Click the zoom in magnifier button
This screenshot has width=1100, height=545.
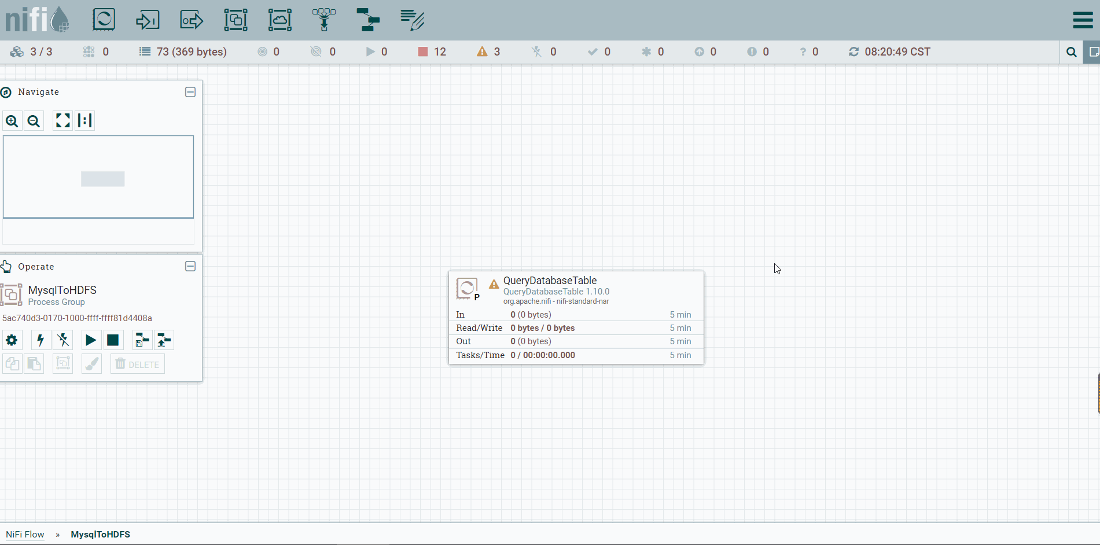(12, 121)
